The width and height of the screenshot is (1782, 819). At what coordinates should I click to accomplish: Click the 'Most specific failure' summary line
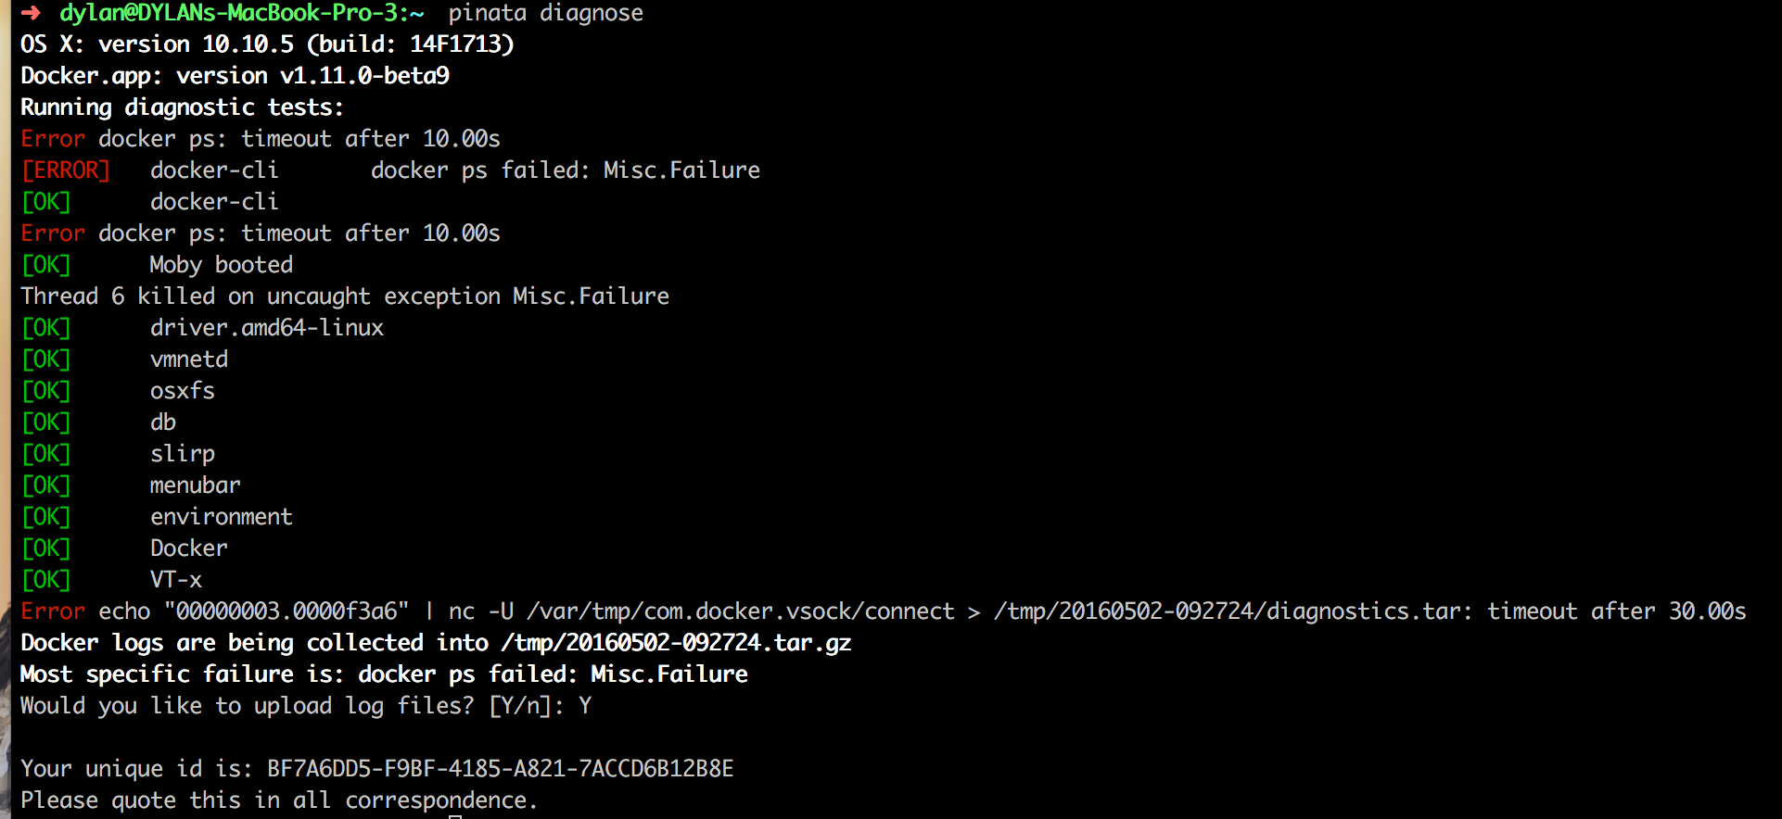(x=384, y=674)
